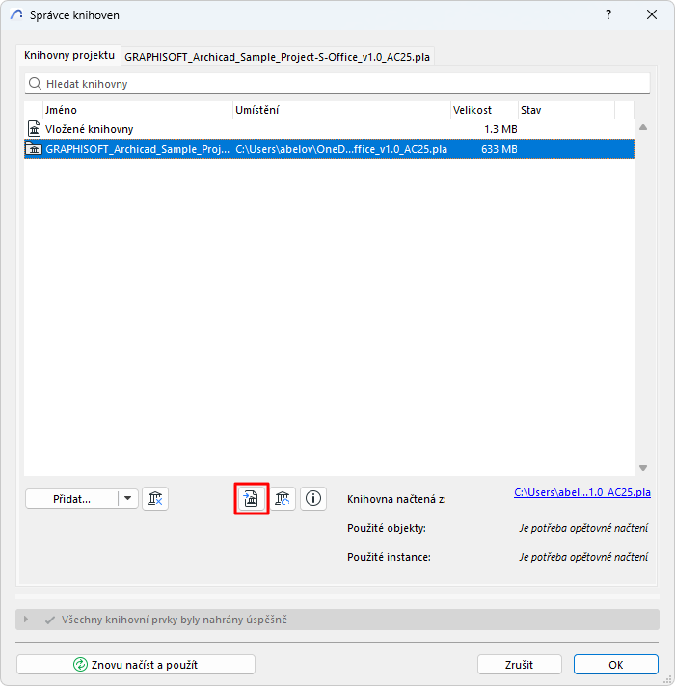Click the C:\Users\abelov\OneD... location cell
Viewport: 675px width, 686px height.
tap(341, 149)
